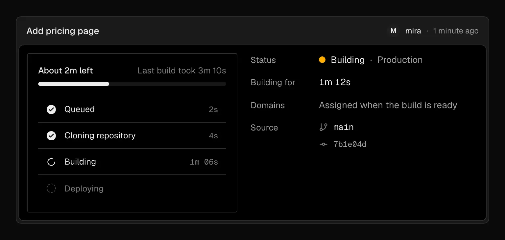Click the git branch icon beside main
The width and height of the screenshot is (505, 240).
[x=324, y=127]
